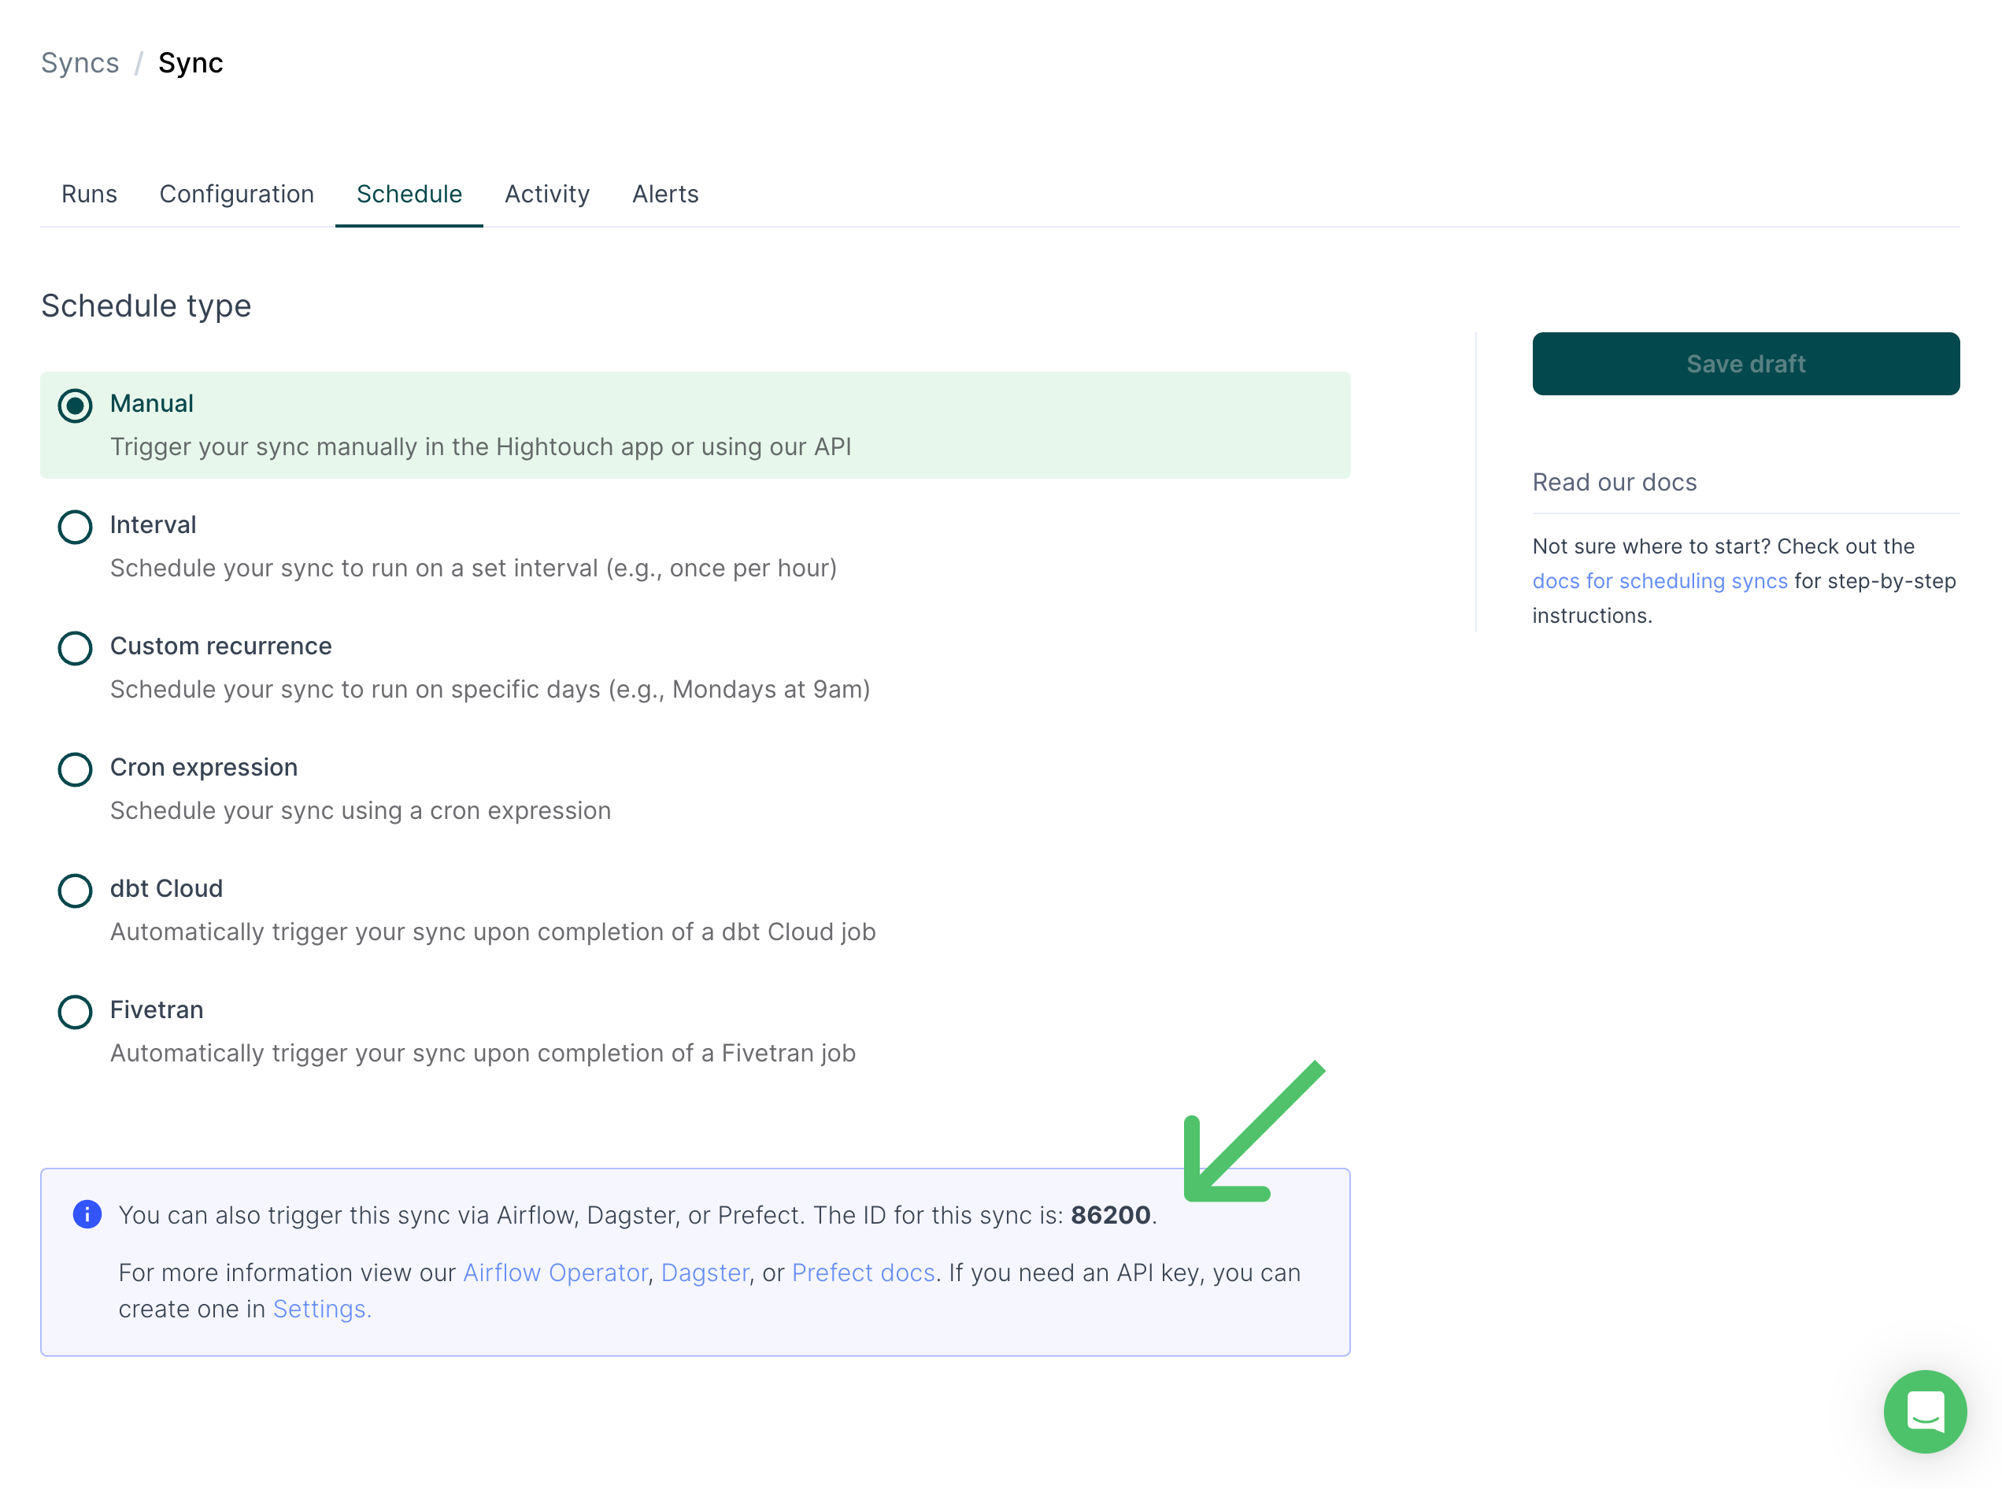
Task: Go to the Activity tab
Action: [547, 194]
